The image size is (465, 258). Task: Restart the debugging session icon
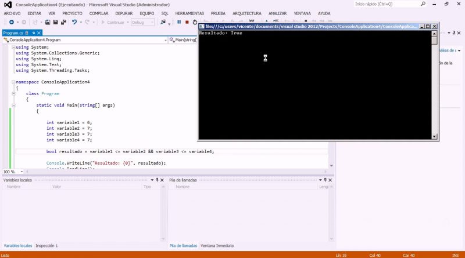pyautogui.click(x=195, y=22)
